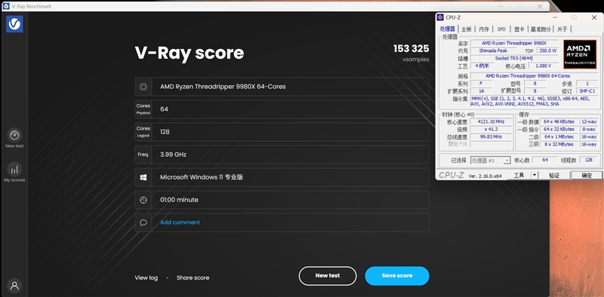Image resolution: width=604 pixels, height=297 pixels.
Task: Minimize the CPU-Z window
Action: (x=555, y=17)
